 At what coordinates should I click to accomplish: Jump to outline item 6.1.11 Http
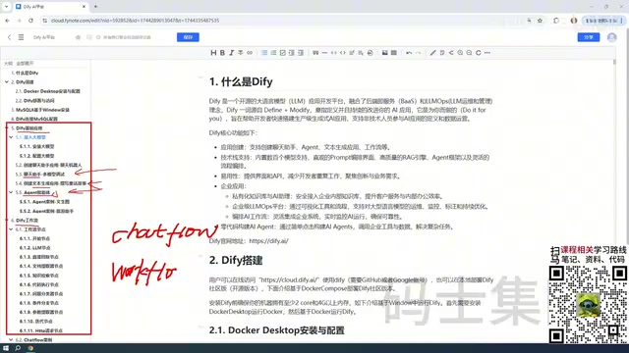coord(41,330)
